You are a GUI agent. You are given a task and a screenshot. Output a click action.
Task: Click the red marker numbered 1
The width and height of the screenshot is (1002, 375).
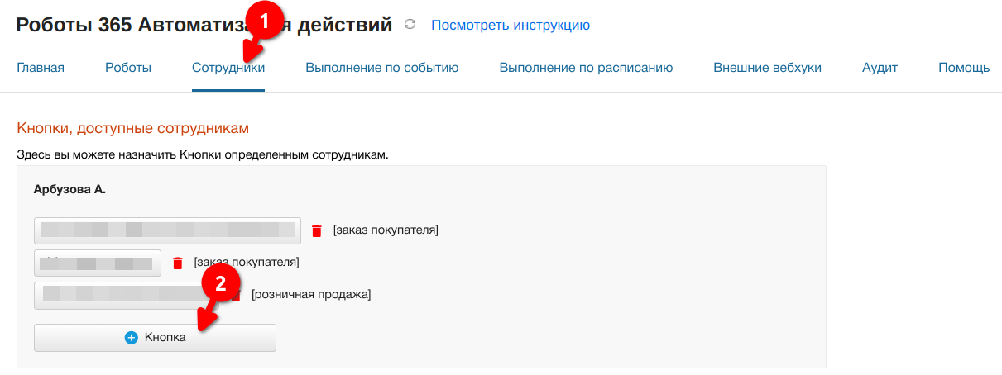(x=265, y=24)
